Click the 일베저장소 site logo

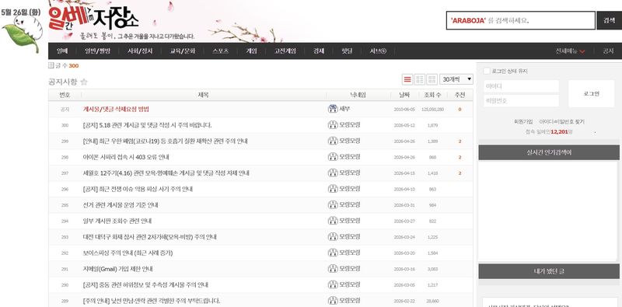(x=93, y=19)
